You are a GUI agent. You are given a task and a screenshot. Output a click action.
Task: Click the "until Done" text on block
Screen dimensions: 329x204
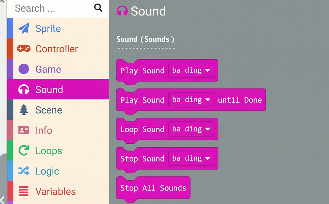240,100
